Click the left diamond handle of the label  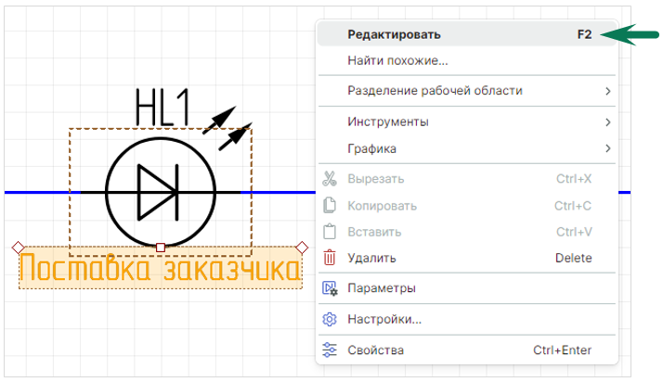[18, 248]
